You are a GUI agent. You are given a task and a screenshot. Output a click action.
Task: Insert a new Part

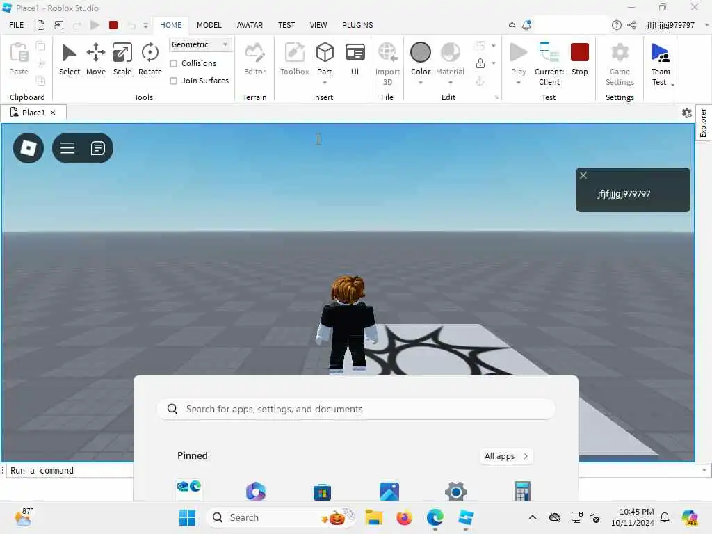pos(325,58)
